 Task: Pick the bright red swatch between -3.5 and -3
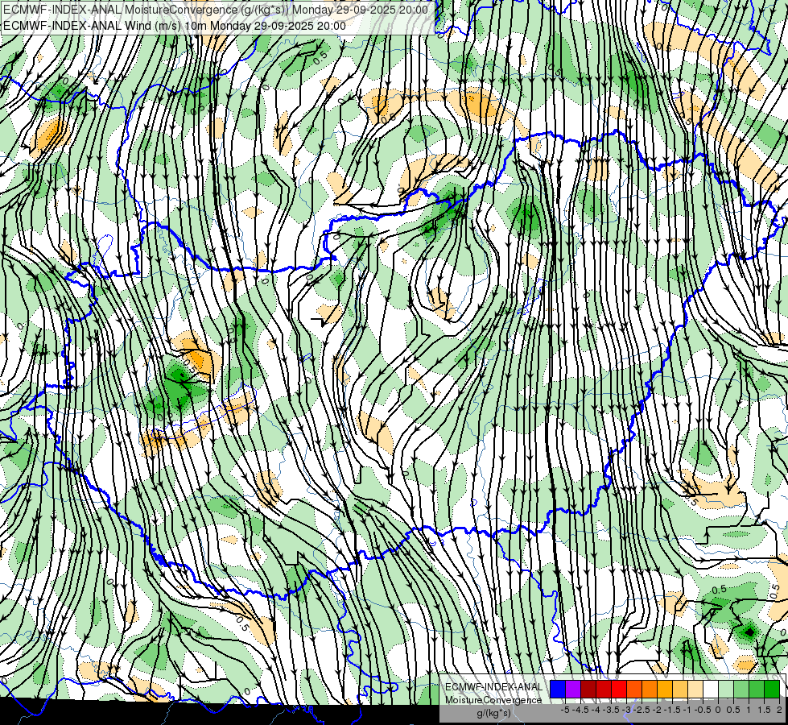[619, 689]
